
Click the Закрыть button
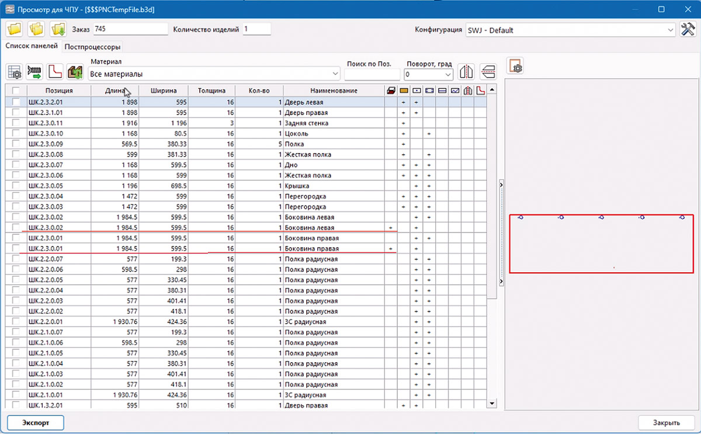tap(666, 422)
